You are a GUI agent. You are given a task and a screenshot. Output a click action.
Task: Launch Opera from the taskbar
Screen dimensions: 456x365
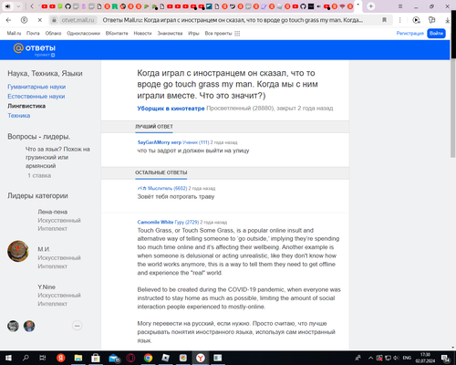(x=130, y=358)
